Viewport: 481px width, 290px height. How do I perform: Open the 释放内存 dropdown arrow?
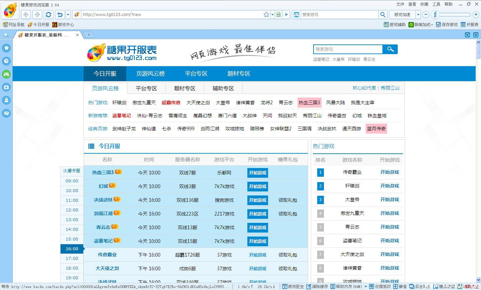tap(366, 286)
